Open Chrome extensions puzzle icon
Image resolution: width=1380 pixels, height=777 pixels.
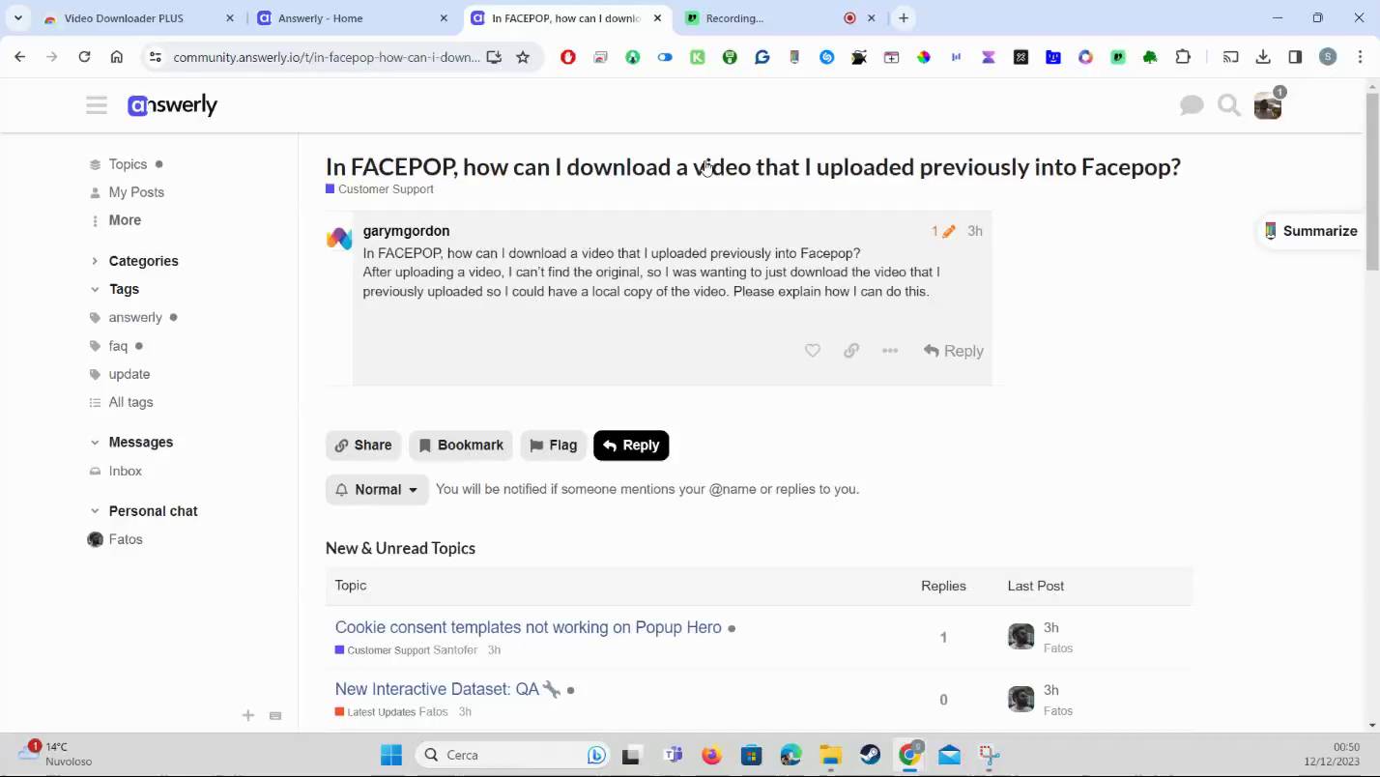[1183, 57]
